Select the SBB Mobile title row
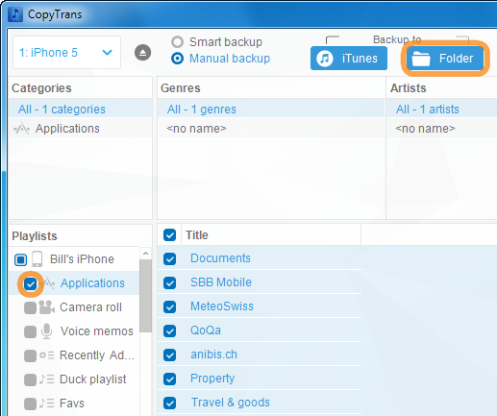 260,282
